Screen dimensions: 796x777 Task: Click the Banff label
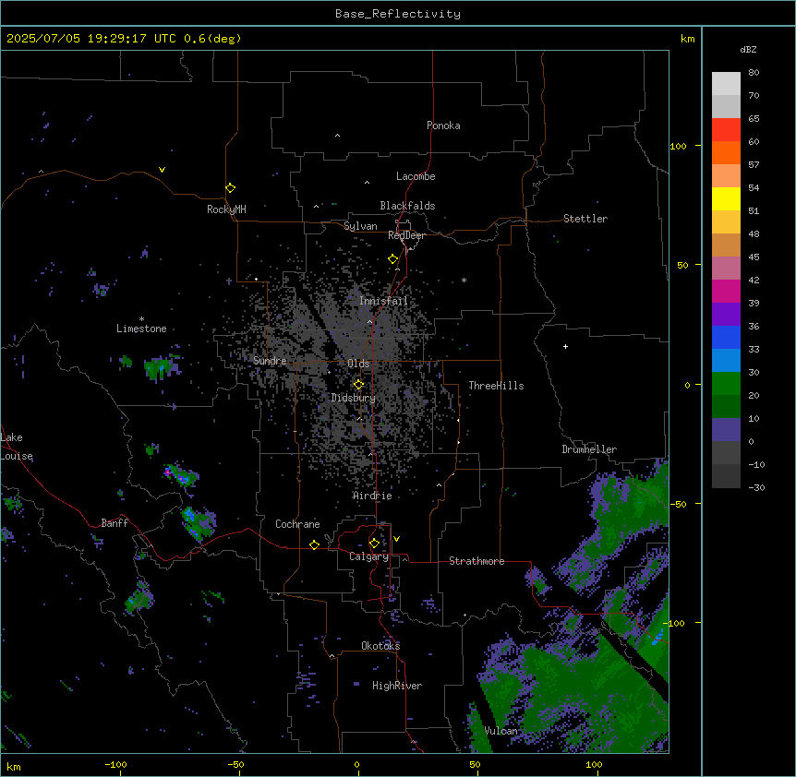pyautogui.click(x=115, y=523)
